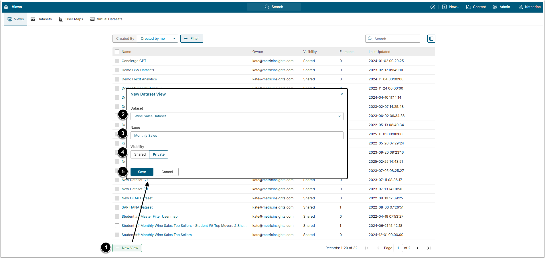This screenshot has height=258, width=545.
Task: Click the Monthly Sales name field
Action: point(237,136)
